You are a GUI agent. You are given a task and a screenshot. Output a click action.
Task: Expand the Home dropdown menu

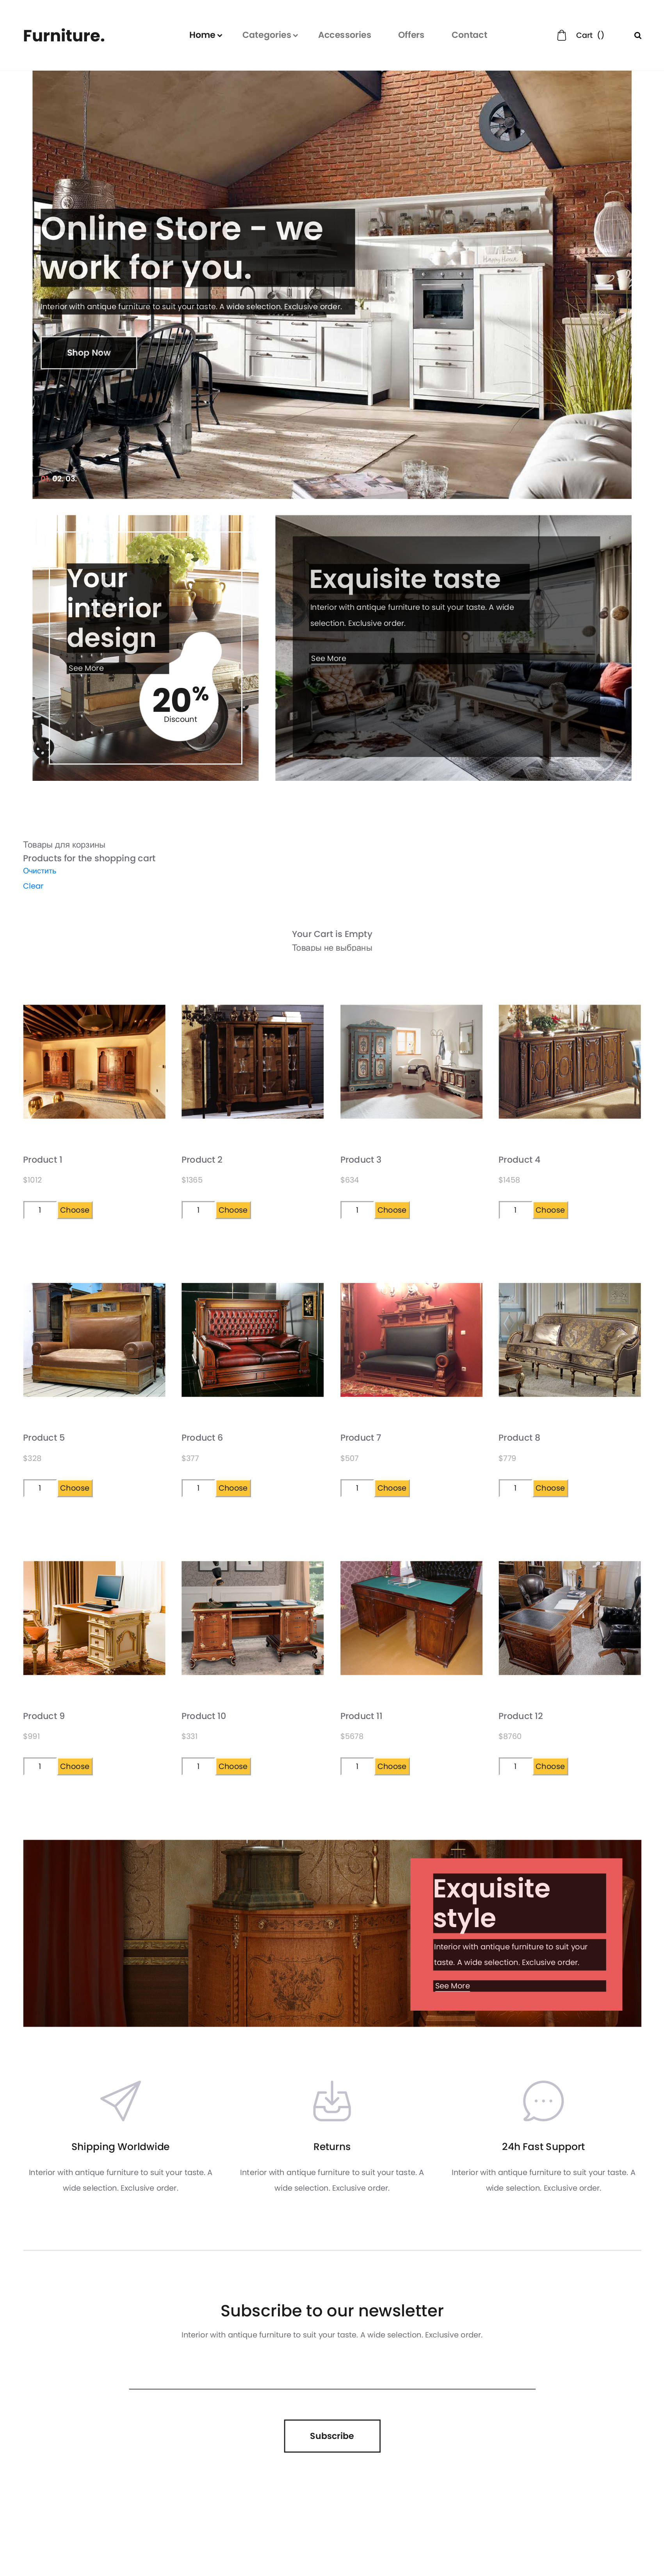tap(205, 35)
